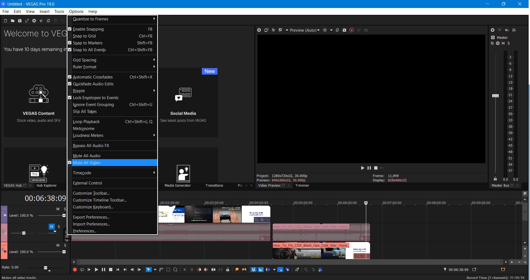Toggle auto crossfades icon in timeline toolbar
Screen dimensions: 530x280
pos(261,270)
